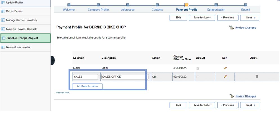Open the top Review Changes link
280x116 pixels.
point(246,28)
